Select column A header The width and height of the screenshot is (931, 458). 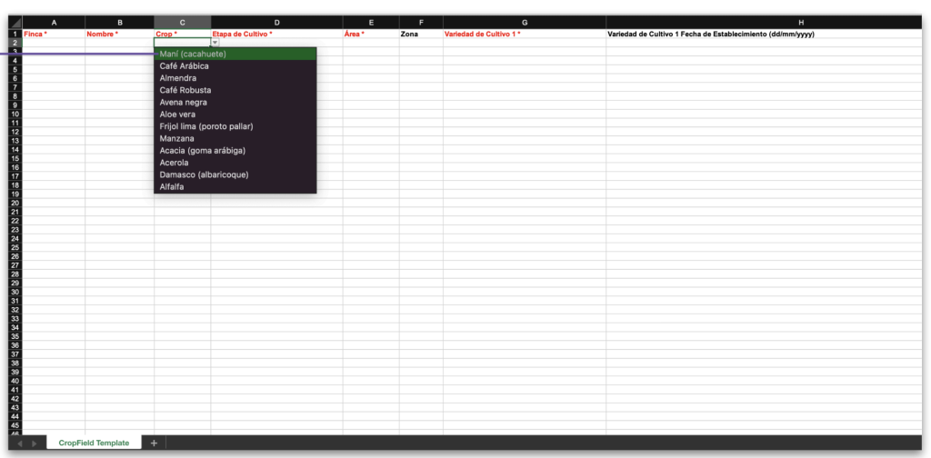(x=54, y=23)
